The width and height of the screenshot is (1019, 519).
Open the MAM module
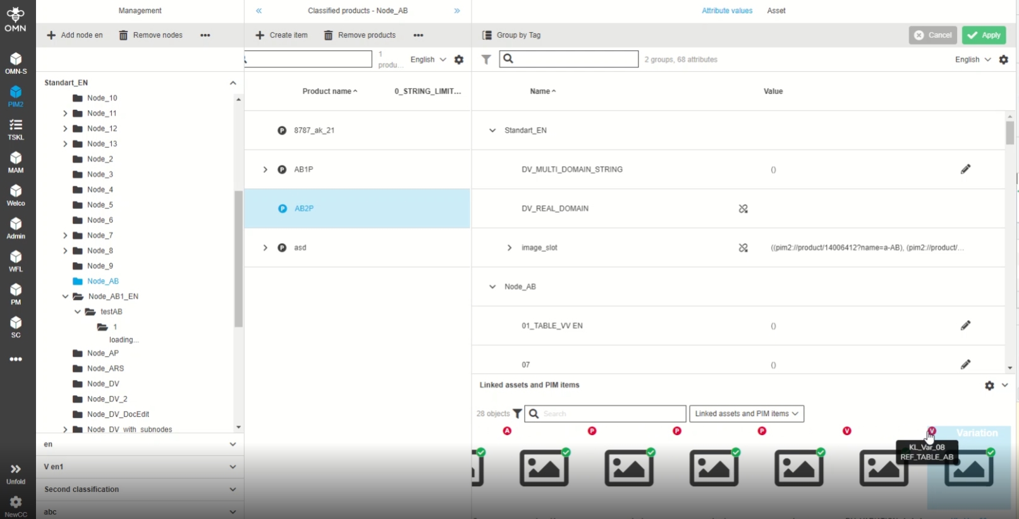(x=16, y=162)
